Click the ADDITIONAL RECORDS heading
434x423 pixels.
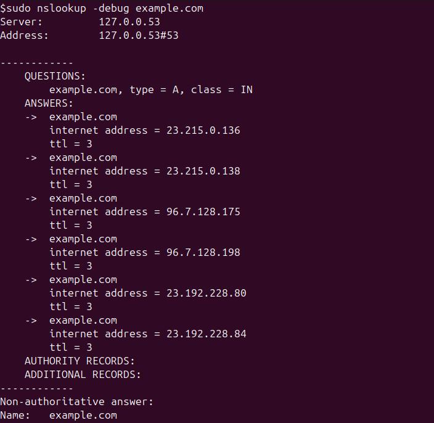[x=83, y=375]
